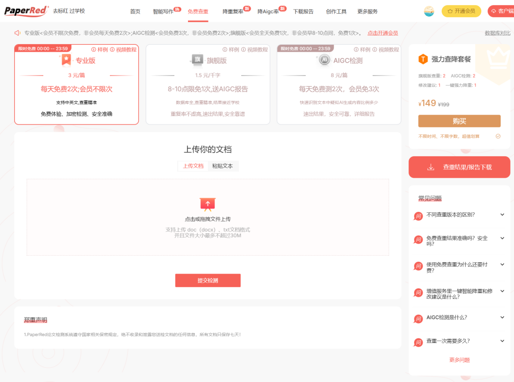Switch to the 上传文档 tab
514x382 pixels.
193,166
